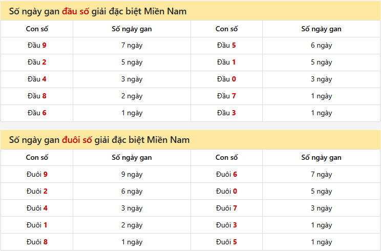
Task: Click the 'Đầu 8' cell
Action: (x=37, y=96)
